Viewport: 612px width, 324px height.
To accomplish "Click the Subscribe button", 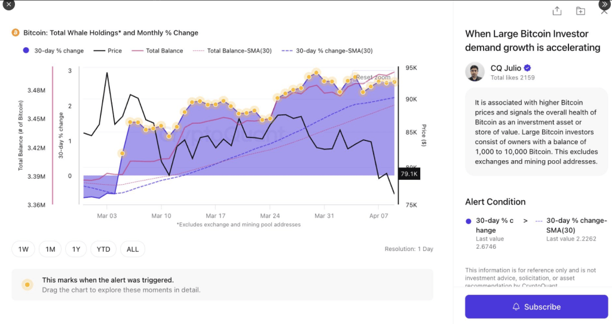I will [536, 307].
